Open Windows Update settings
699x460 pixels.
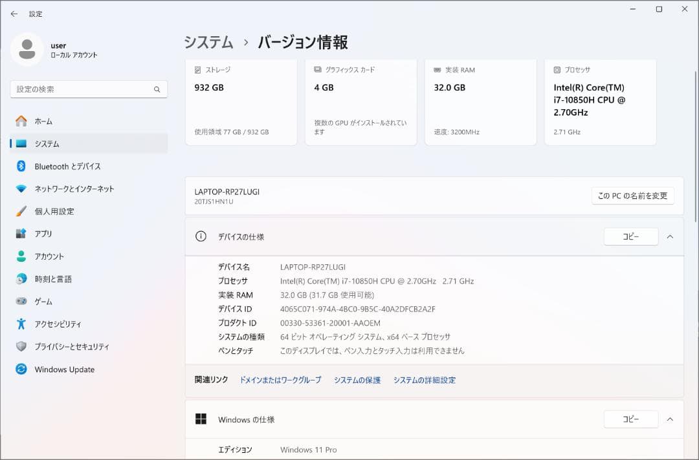tap(64, 369)
